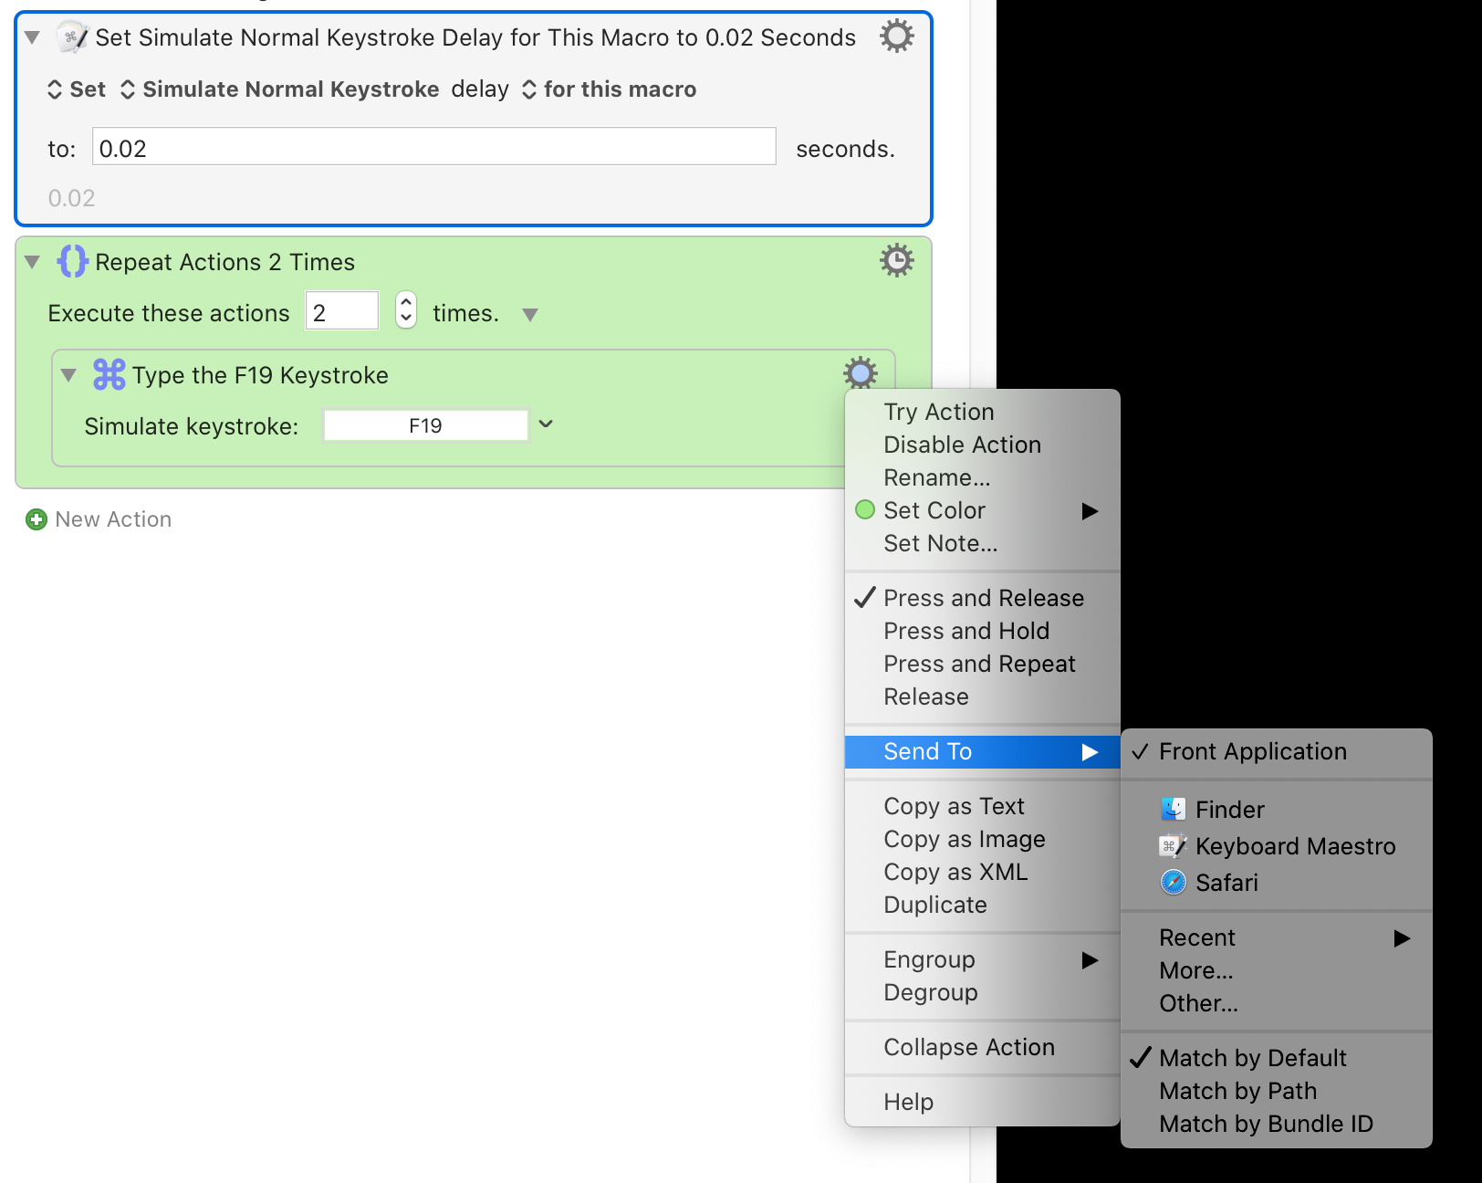Add a New Action
Image resolution: width=1482 pixels, height=1183 pixels.
(x=99, y=519)
